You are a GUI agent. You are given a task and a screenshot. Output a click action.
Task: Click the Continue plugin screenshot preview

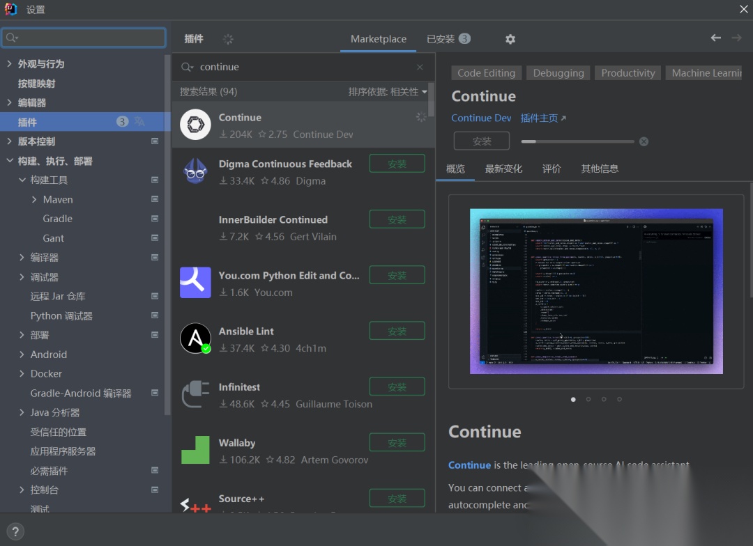pyautogui.click(x=596, y=291)
